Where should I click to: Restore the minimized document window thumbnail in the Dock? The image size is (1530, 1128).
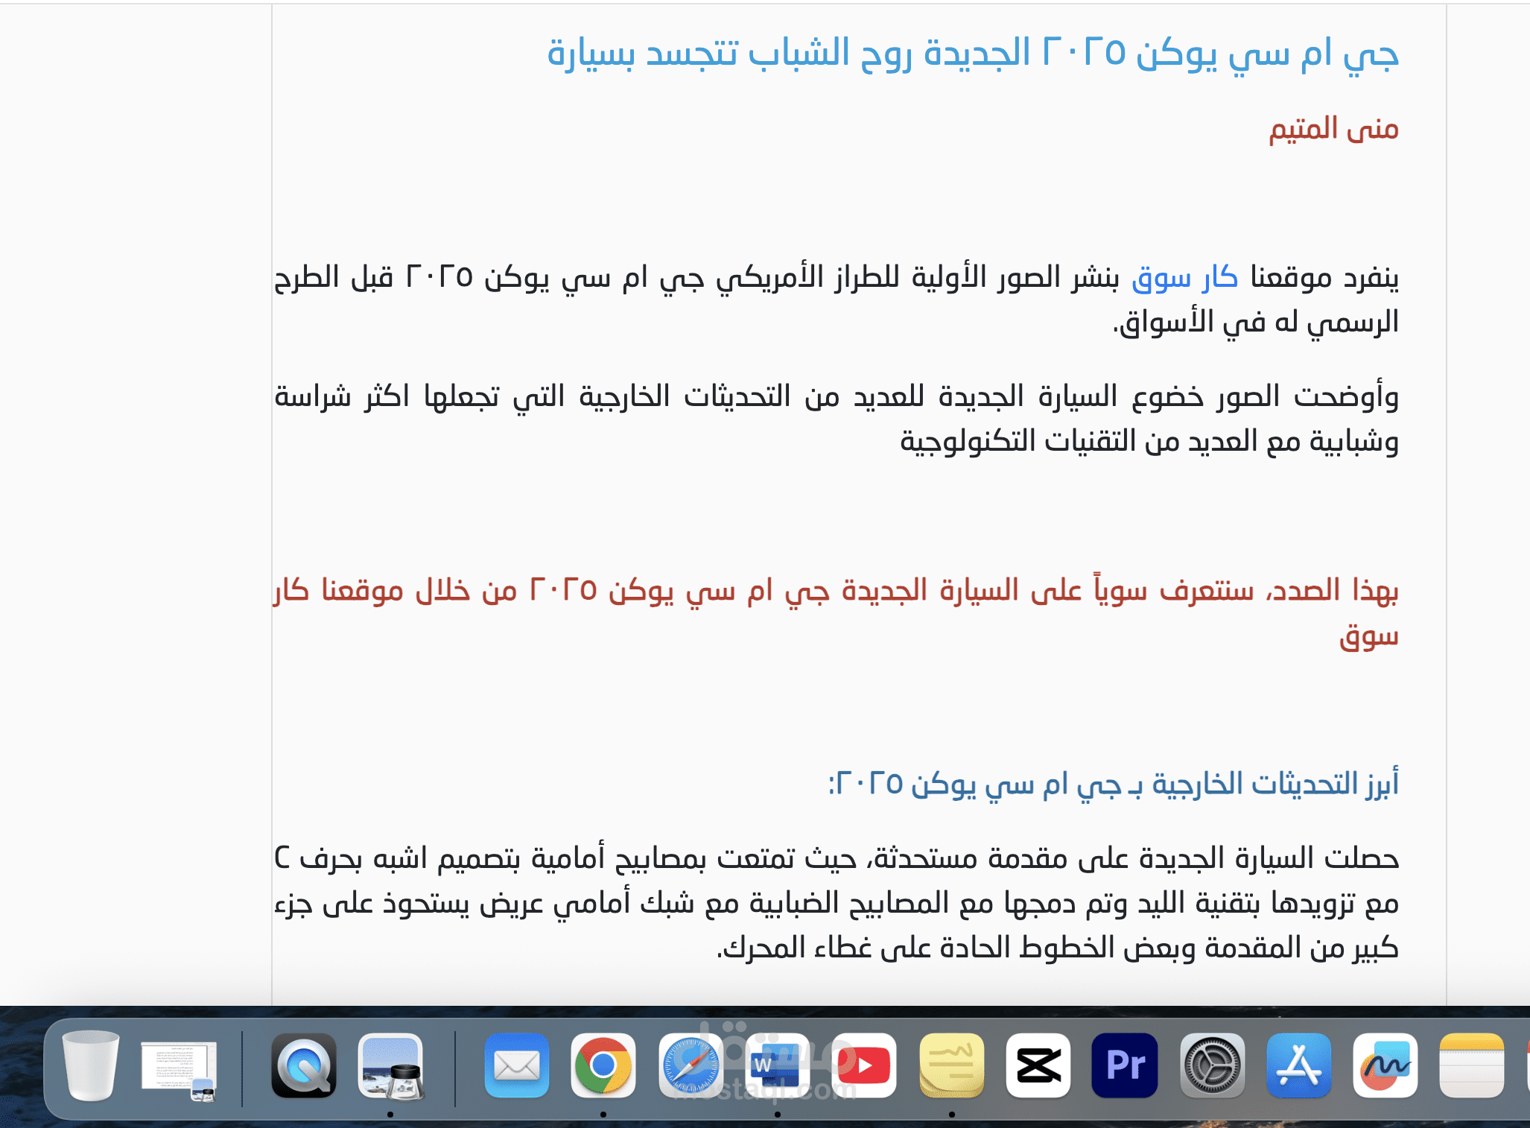[x=180, y=1071]
